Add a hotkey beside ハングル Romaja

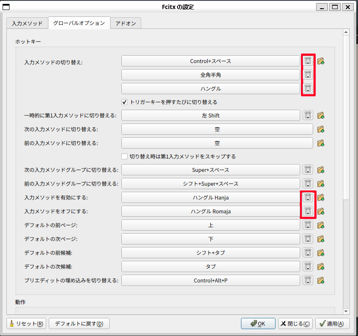pyautogui.click(x=321, y=211)
